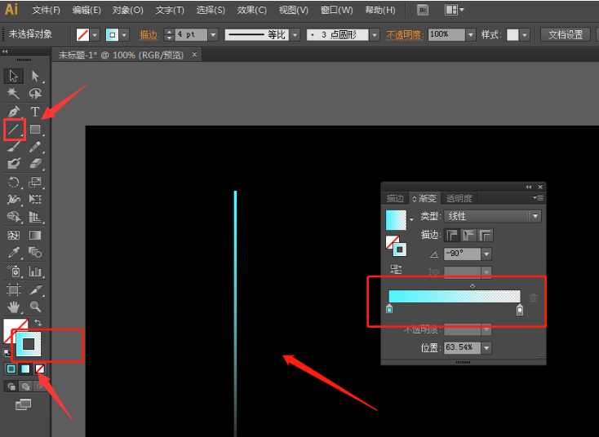599x437 pixels.
Task: Select the Line Segment tool
Action: 14,130
